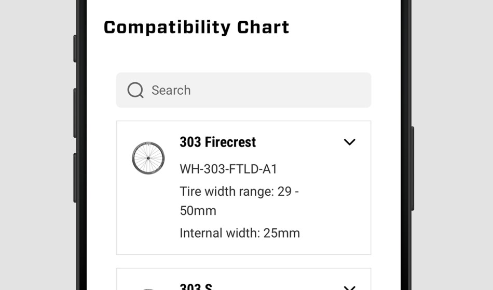This screenshot has height=290, width=493.
Task: Tap the topmost left-side phone button
Action: coord(75,49)
